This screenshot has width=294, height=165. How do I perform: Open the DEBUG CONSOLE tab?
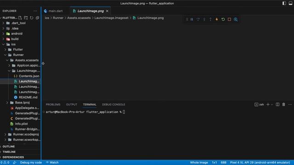click(113, 104)
